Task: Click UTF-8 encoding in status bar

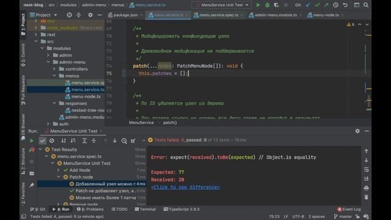Action: (298, 216)
